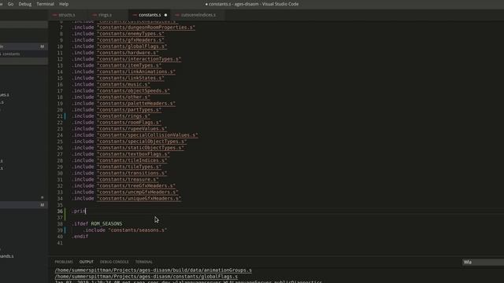The height and width of the screenshot is (283, 504).
Task: Open the DEBUG CONSOLE panel tab
Action: 114,262
